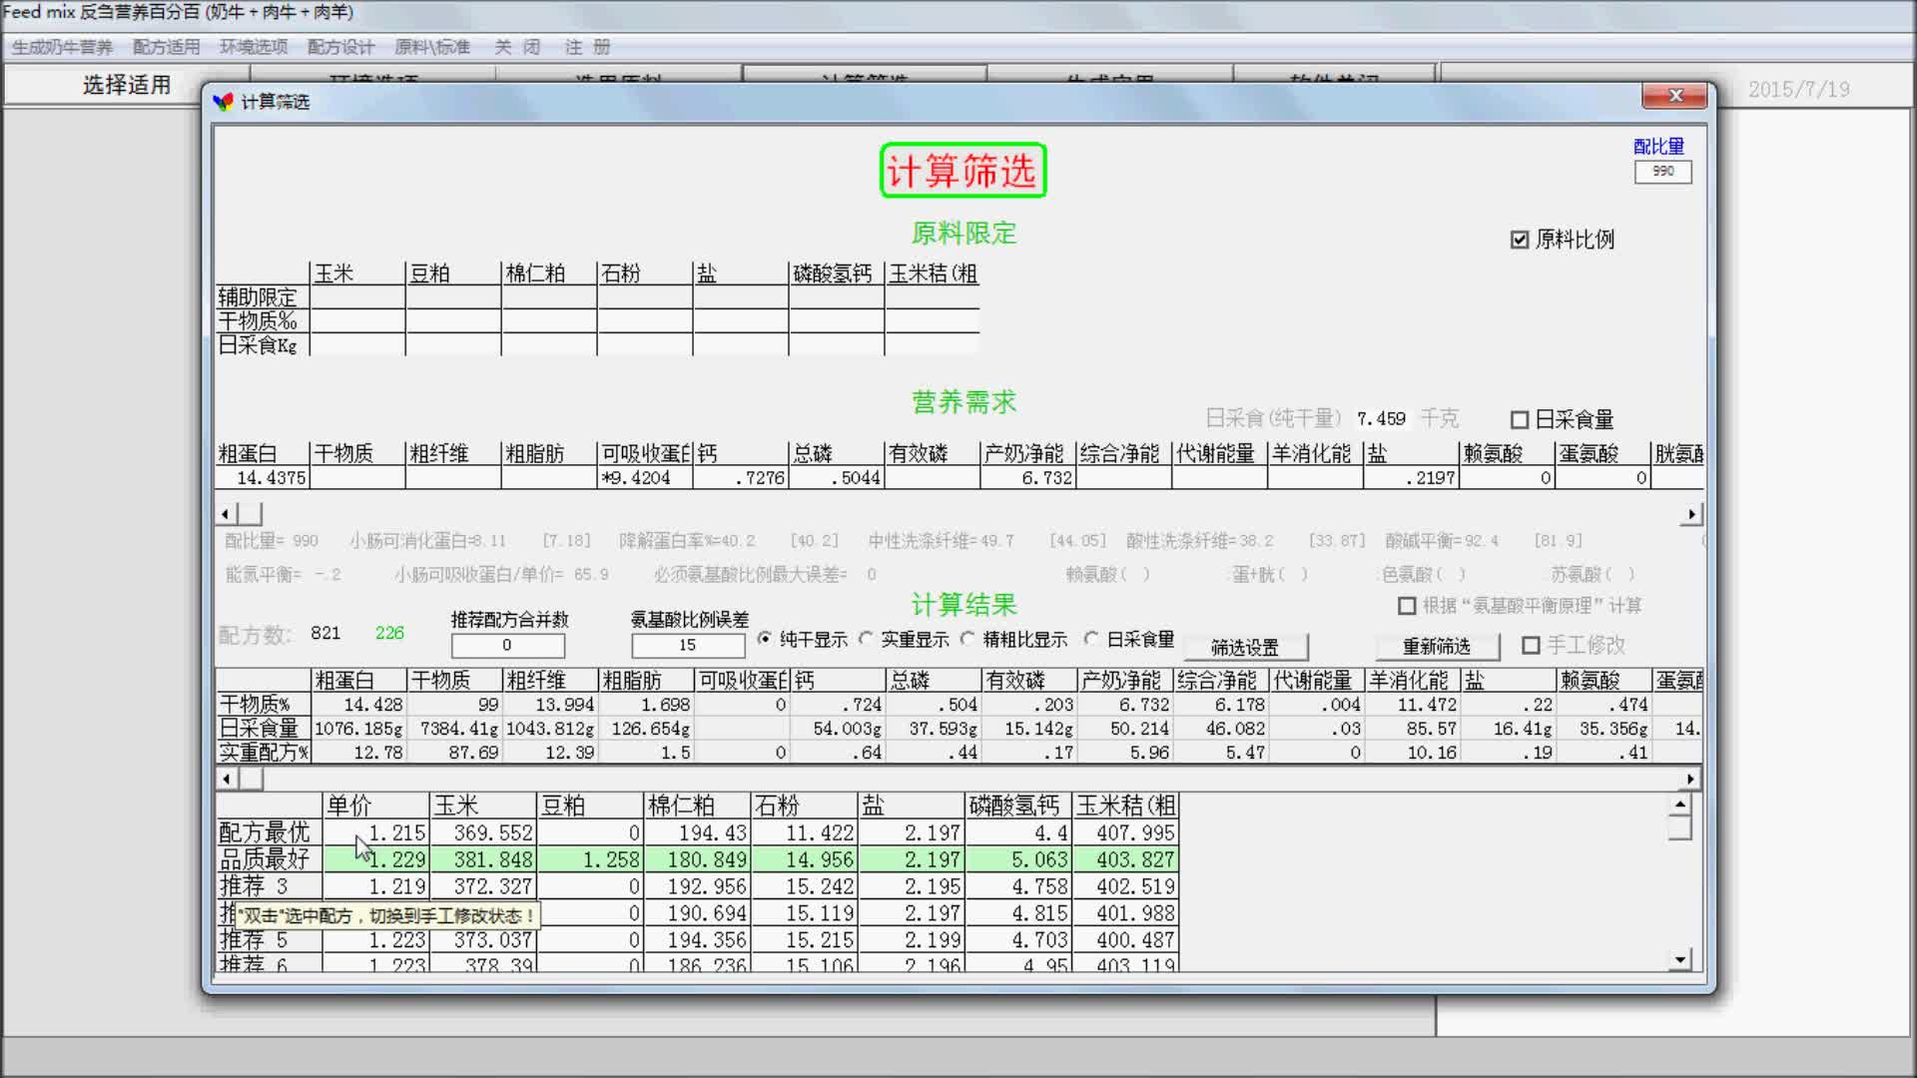Enable the 日采食量 checkbox
This screenshot has height=1078, width=1917.
click(1520, 420)
